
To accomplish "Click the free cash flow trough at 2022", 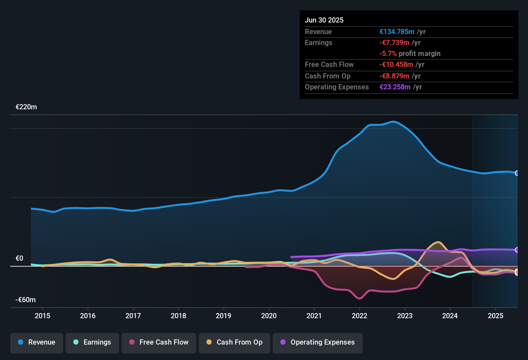I will (x=360, y=298).
